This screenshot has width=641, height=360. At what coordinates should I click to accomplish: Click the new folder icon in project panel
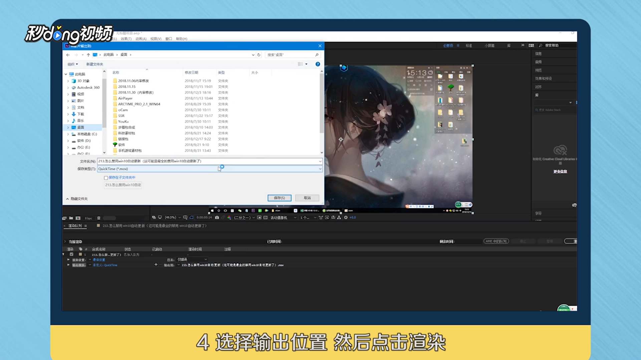pos(71,218)
